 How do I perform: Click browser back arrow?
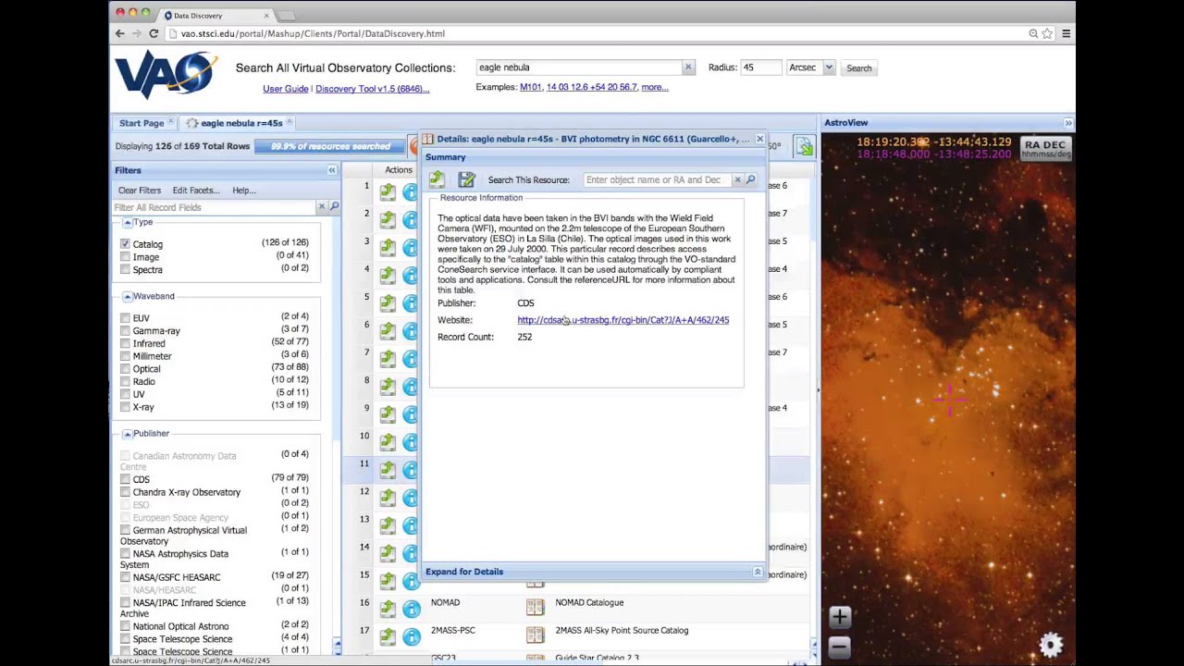click(119, 33)
